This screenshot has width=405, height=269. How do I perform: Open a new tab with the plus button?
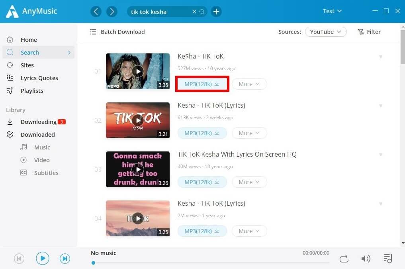tap(216, 12)
